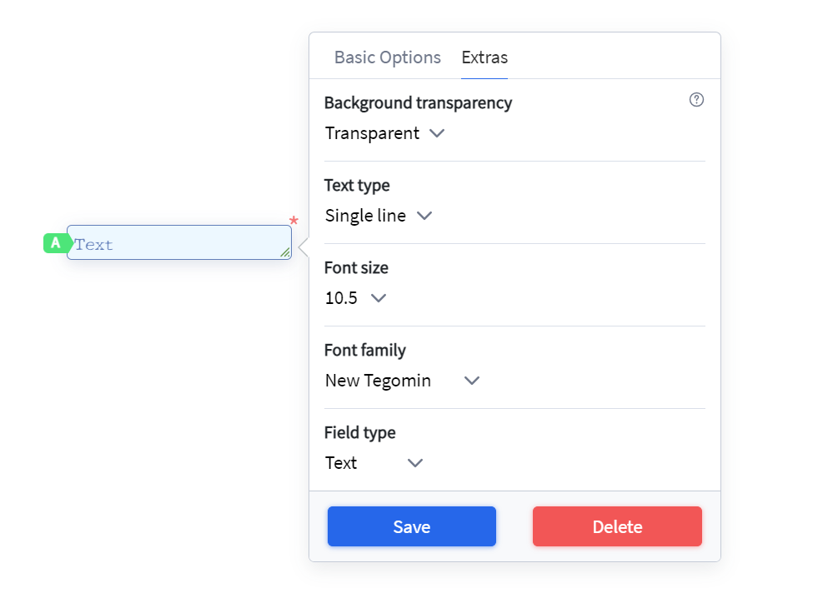The width and height of the screenshot is (818, 593).
Task: Click the green resize handle on text field
Action: pos(285,252)
